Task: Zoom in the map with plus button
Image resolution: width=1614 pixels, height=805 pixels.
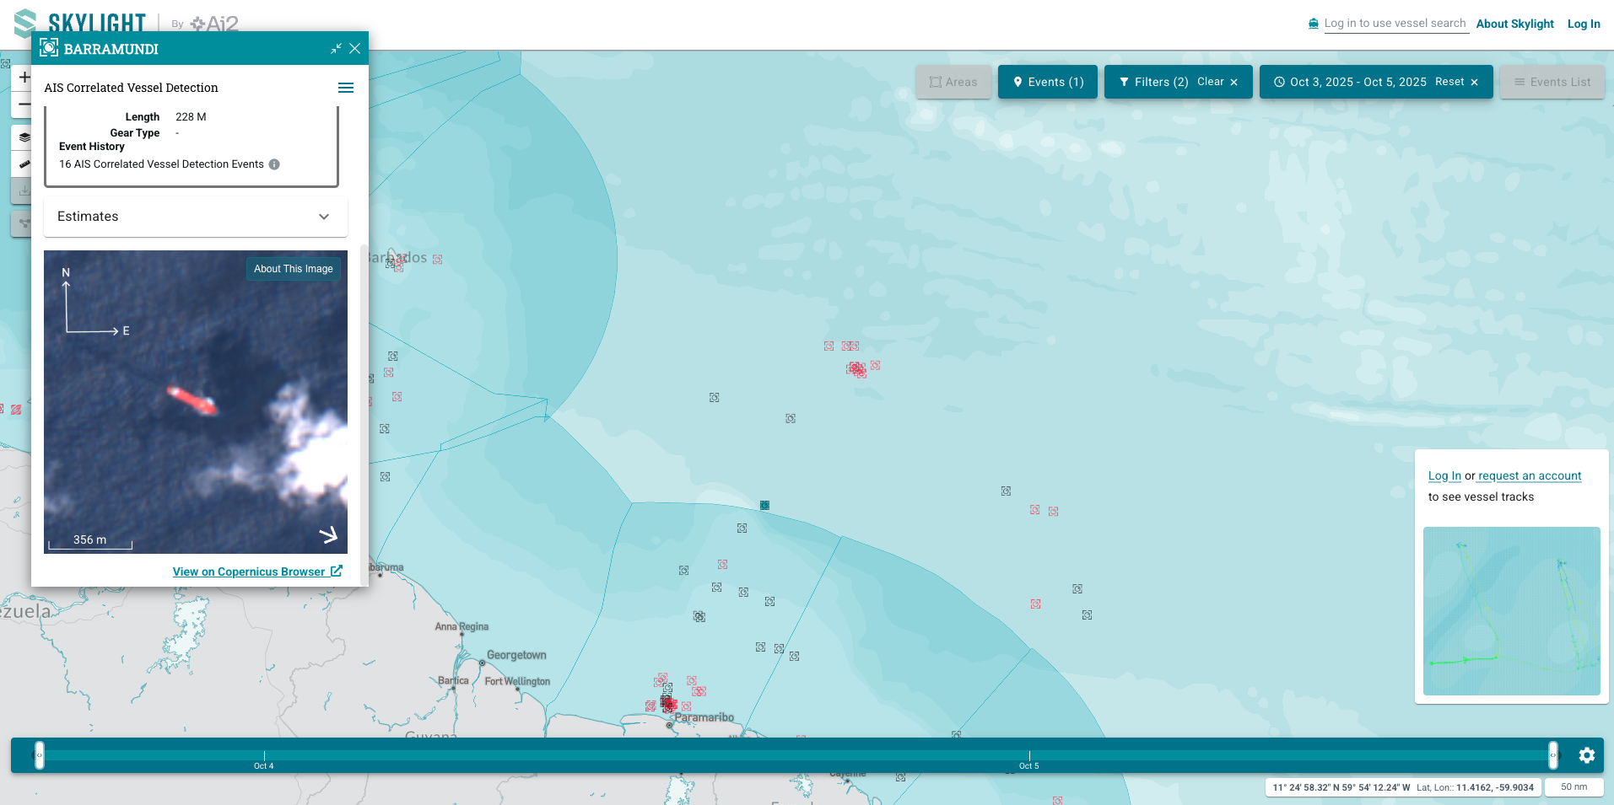Action: [x=24, y=78]
